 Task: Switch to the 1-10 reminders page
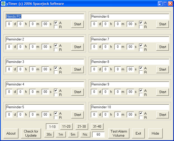[x=52, y=126]
